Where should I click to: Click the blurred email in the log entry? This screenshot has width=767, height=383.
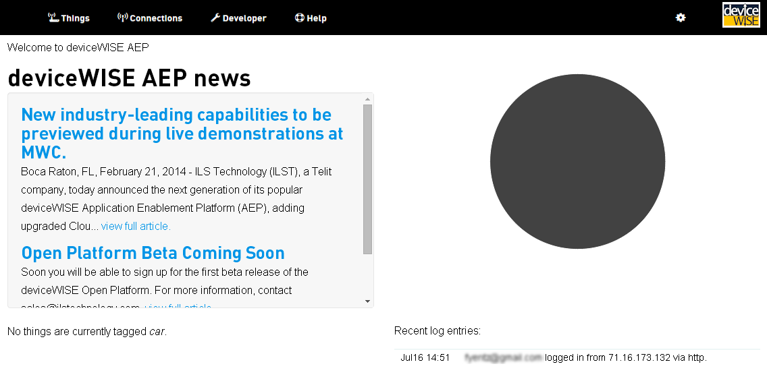(x=503, y=357)
